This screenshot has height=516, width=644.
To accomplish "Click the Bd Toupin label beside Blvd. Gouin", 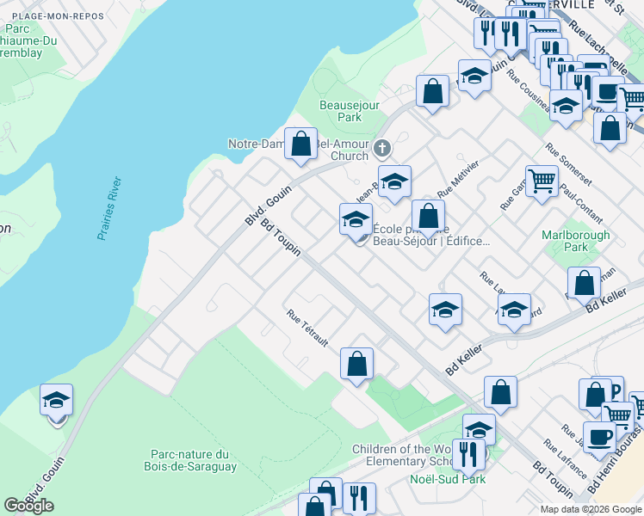I will click(x=282, y=237).
